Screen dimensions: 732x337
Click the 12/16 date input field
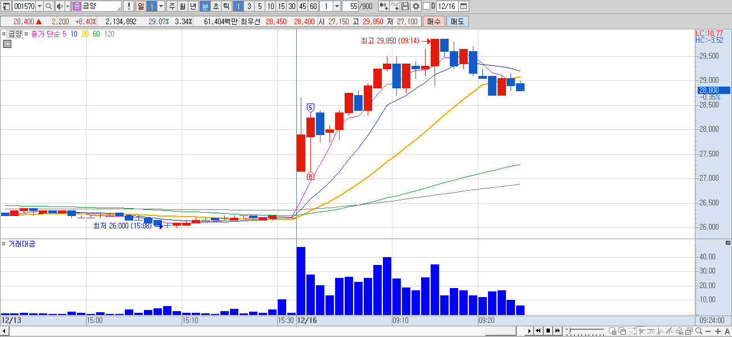coord(446,7)
